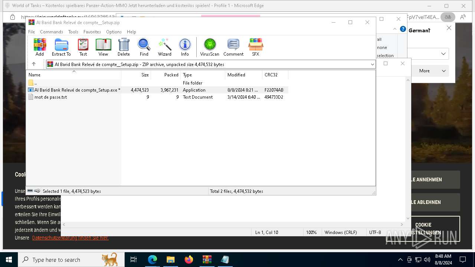The image size is (475, 267).
Task: Click the read aloud icon in Edge
Action: [x=463, y=17]
